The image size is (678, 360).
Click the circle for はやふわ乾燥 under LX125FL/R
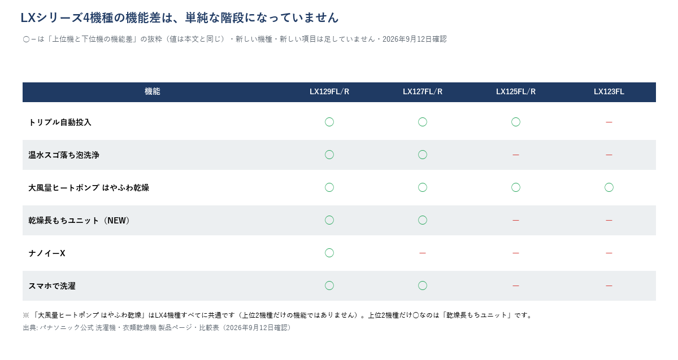click(x=516, y=187)
